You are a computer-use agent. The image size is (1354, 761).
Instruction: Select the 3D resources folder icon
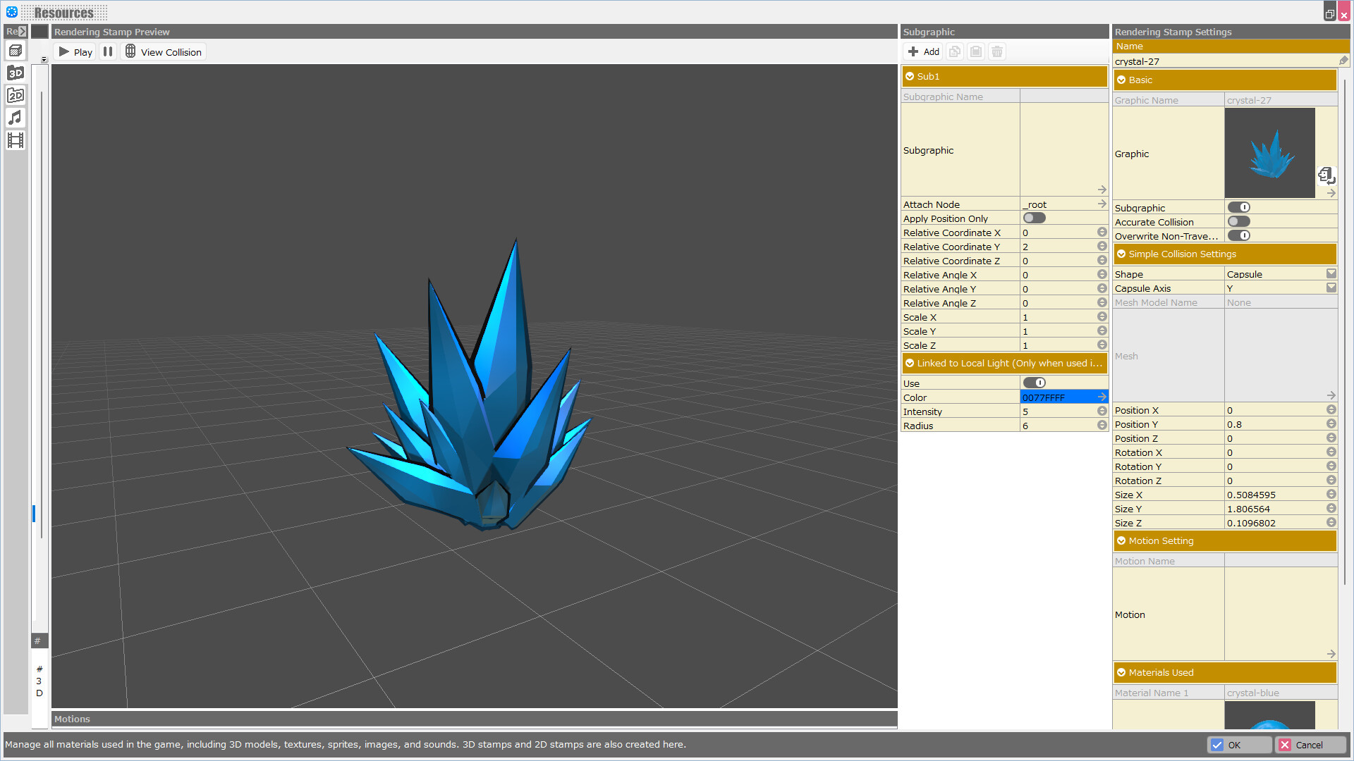tap(16, 72)
